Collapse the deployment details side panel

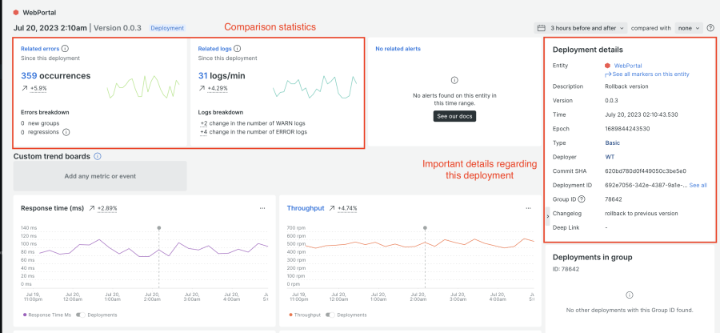coord(547,216)
